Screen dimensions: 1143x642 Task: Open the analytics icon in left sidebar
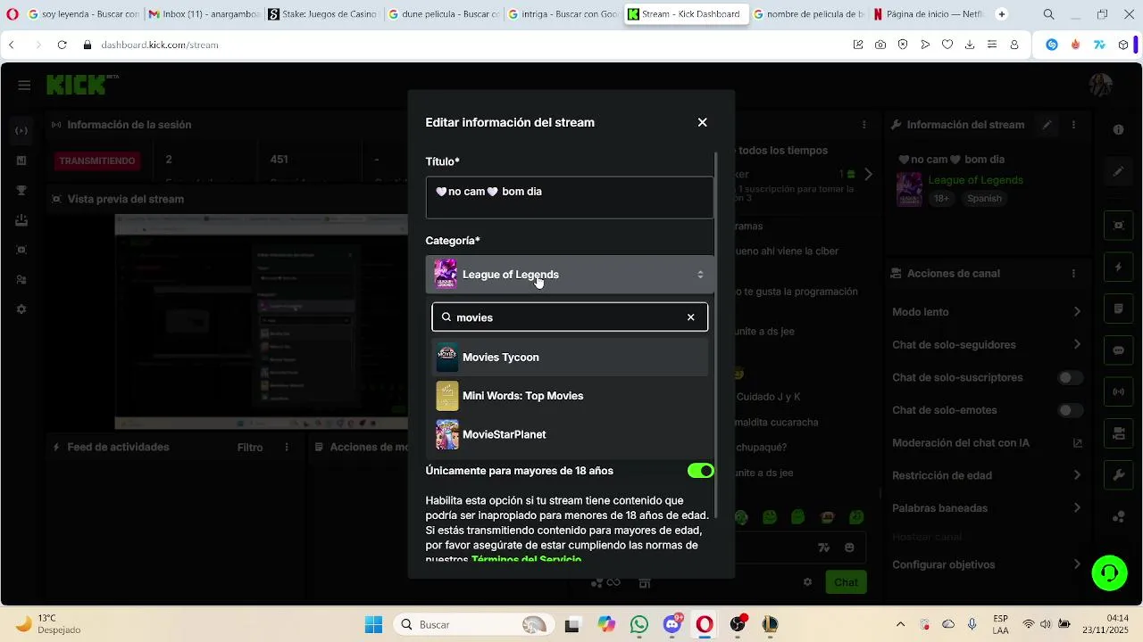point(21,160)
